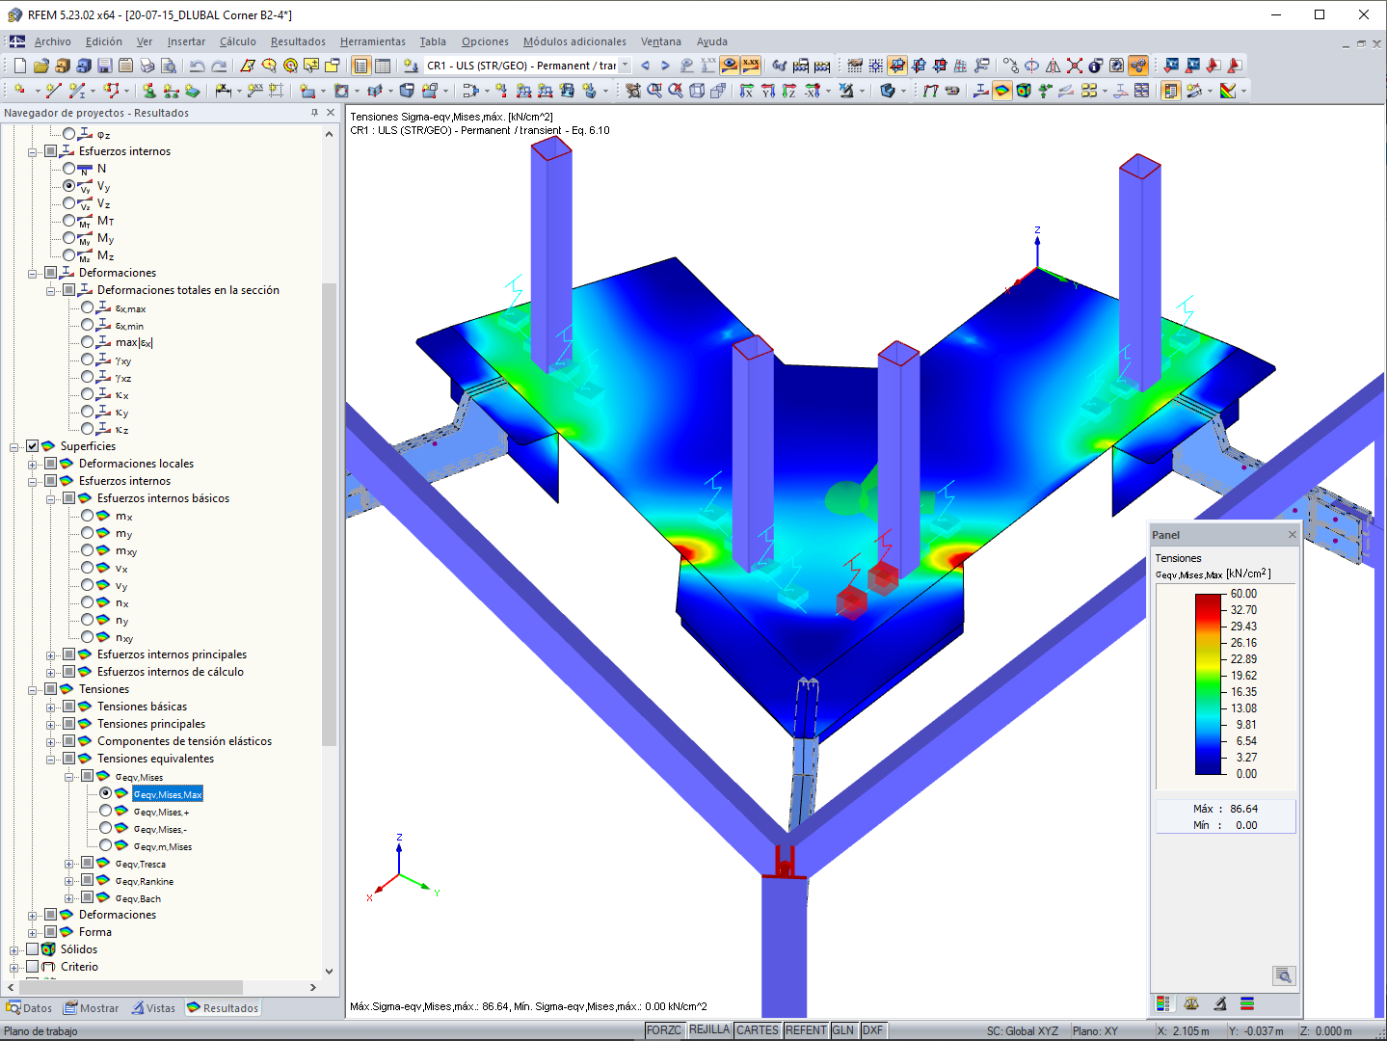The image size is (1387, 1041).
Task: Click the balance factors tab icon in Panel
Action: 1191,1003
